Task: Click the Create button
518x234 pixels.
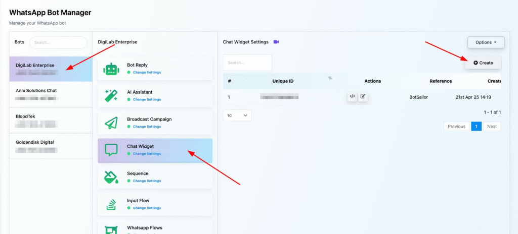Action: pyautogui.click(x=483, y=63)
